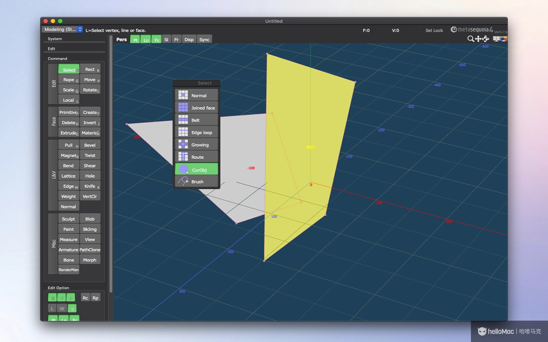The image size is (548, 342).
Task: Open the colored display monitor icon
Action: (x=504, y=39)
